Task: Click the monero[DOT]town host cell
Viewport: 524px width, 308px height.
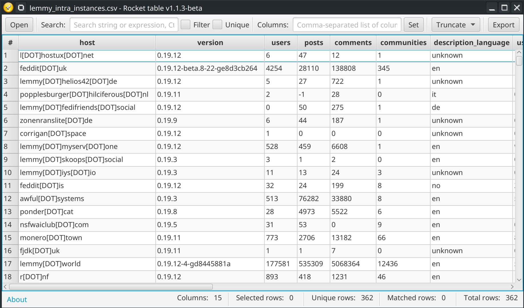Action: point(87,238)
